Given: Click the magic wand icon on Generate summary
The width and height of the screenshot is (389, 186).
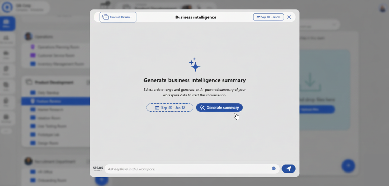Looking at the screenshot, I should click(202, 108).
